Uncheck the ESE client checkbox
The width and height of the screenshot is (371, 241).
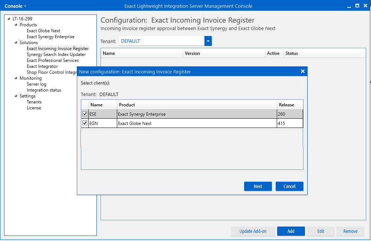point(85,114)
